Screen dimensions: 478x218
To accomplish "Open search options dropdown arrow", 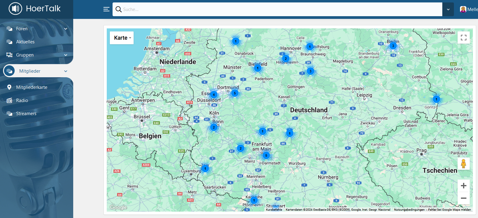I will (x=448, y=9).
